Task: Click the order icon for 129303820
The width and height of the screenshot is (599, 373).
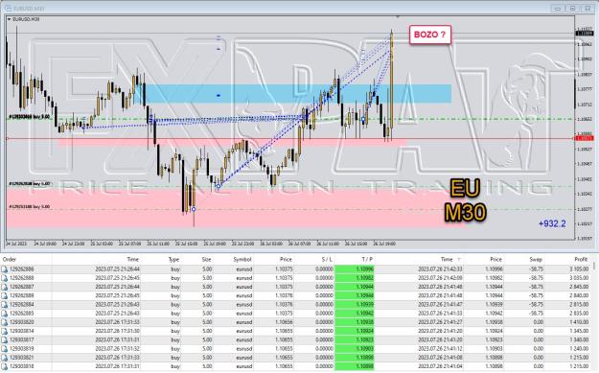Action: (5, 322)
